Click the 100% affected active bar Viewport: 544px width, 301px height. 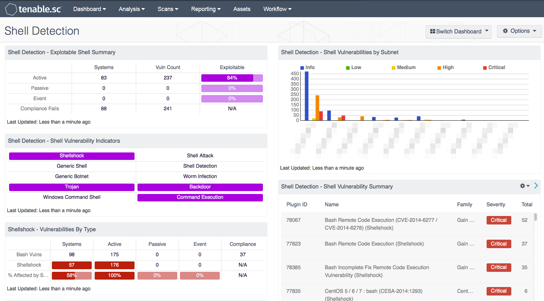click(114, 275)
